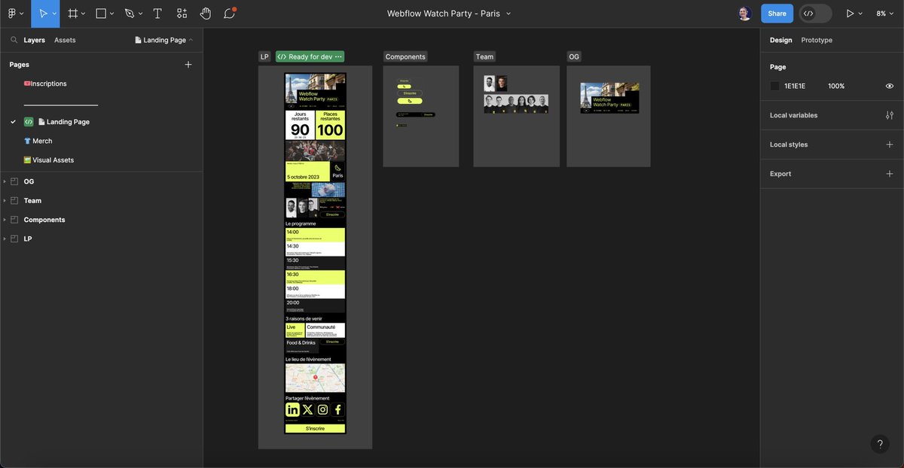The height and width of the screenshot is (468, 904).
Task: Edit the 100% background opacity value
Action: (x=836, y=86)
